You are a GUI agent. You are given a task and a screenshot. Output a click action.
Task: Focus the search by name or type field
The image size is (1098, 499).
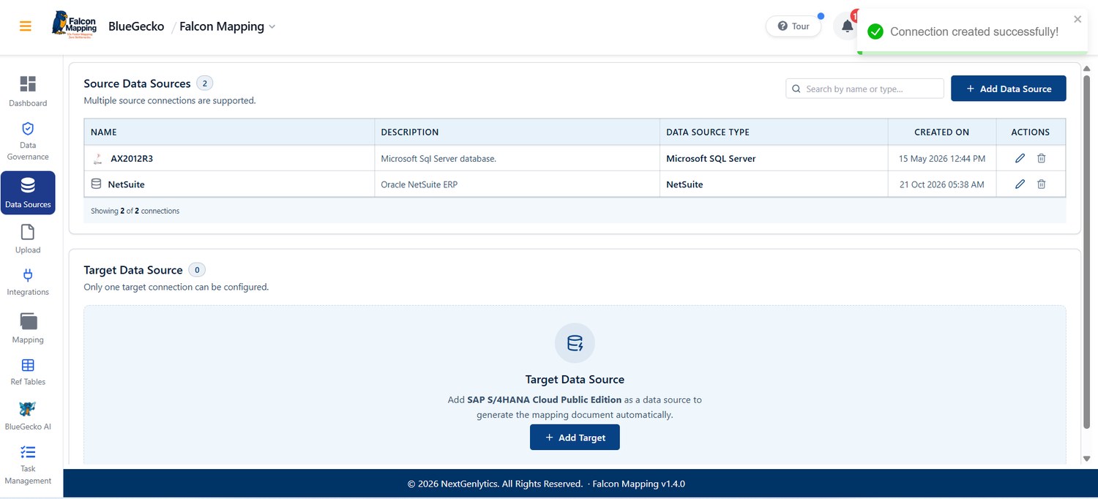[x=864, y=89]
